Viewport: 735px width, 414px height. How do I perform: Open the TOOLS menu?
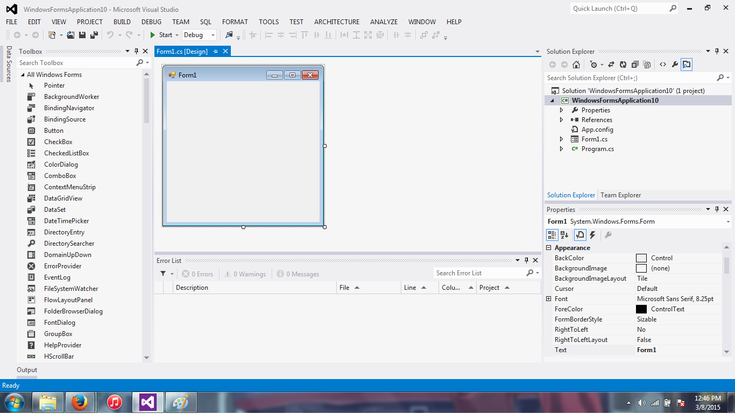click(269, 22)
